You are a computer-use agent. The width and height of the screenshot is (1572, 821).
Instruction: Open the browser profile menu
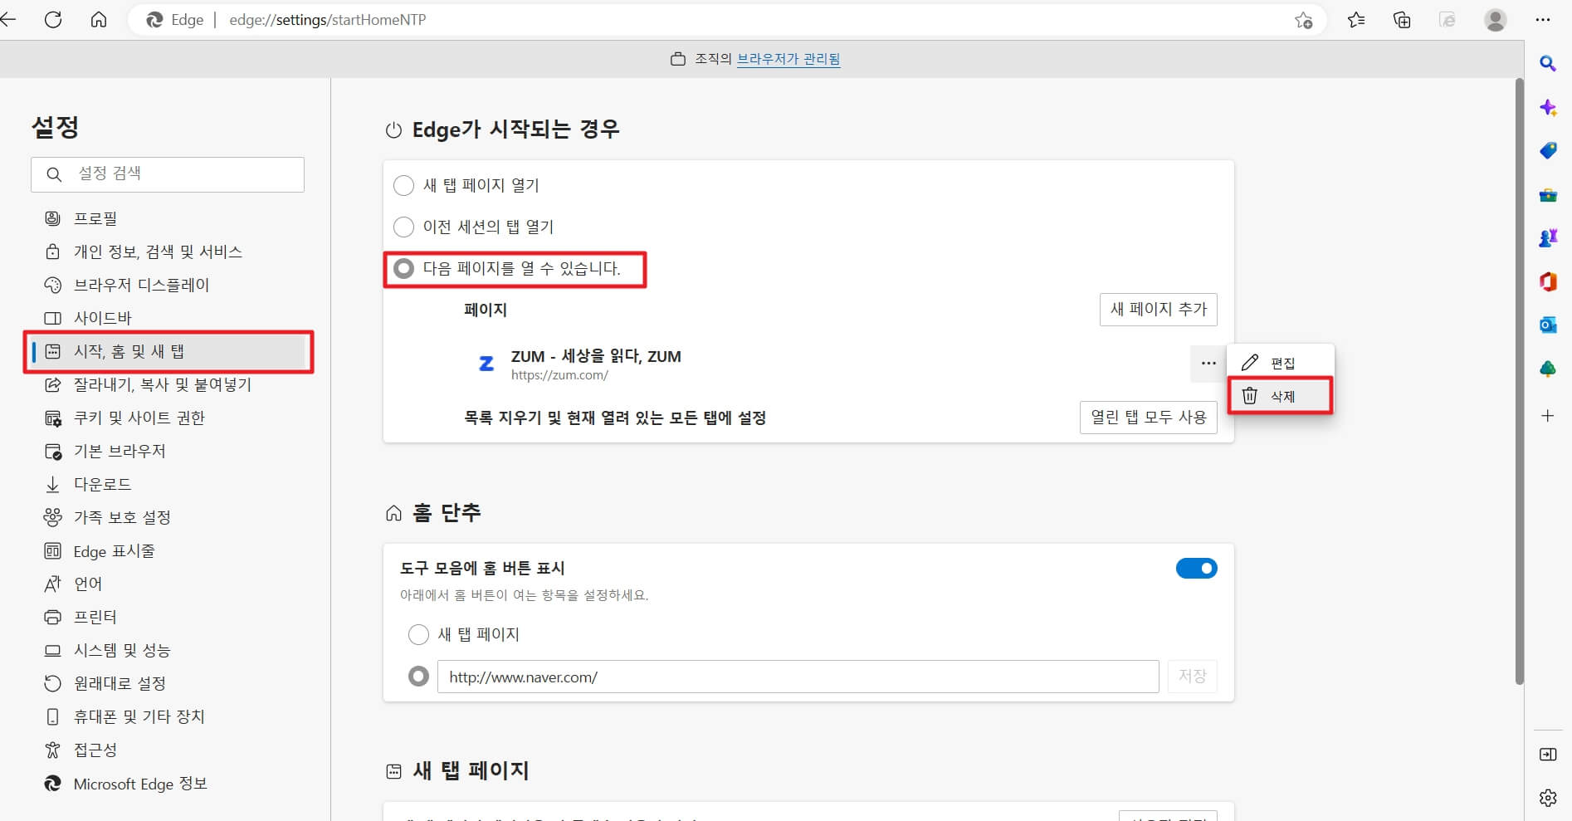(1495, 20)
